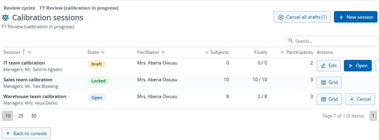Click the Session column filter funnel icon

(29, 53)
